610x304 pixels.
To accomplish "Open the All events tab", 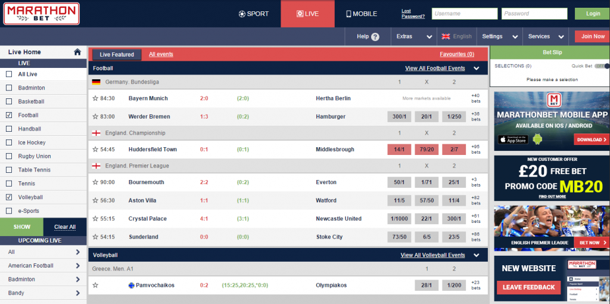I will 161,54.
